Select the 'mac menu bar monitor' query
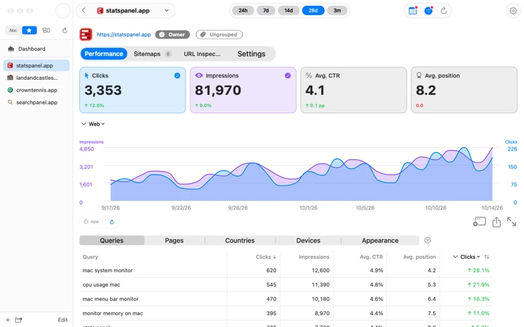 tap(286, 299)
